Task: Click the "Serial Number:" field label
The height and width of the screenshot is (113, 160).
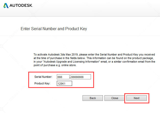Action: tap(43, 77)
